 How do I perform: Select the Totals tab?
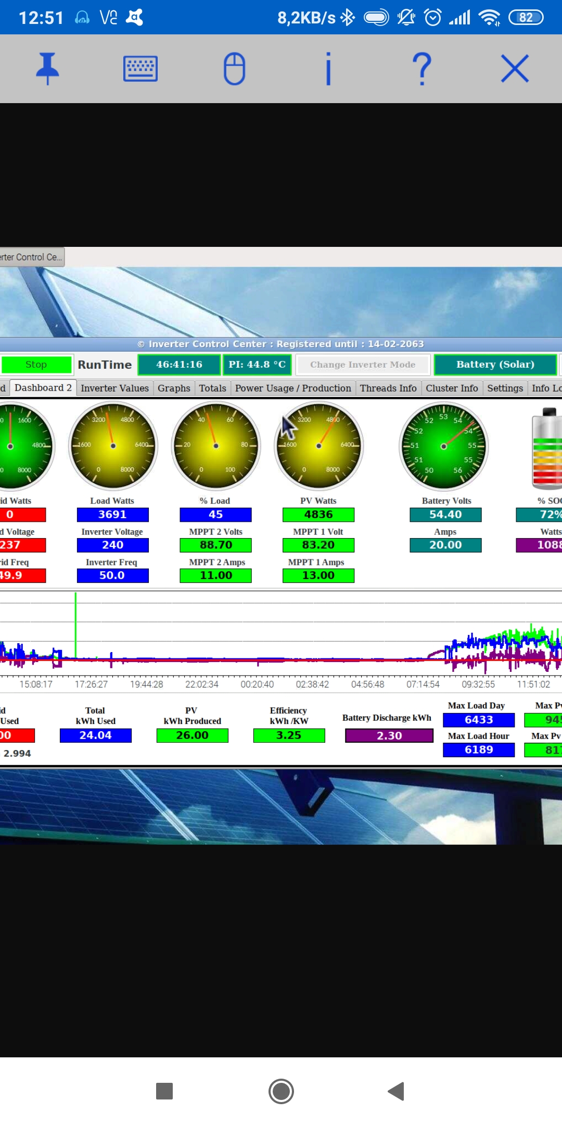coord(212,388)
